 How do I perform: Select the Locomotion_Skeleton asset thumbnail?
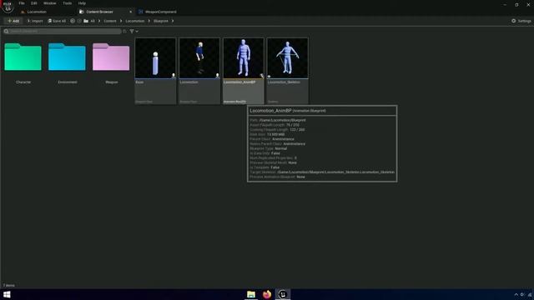287,58
